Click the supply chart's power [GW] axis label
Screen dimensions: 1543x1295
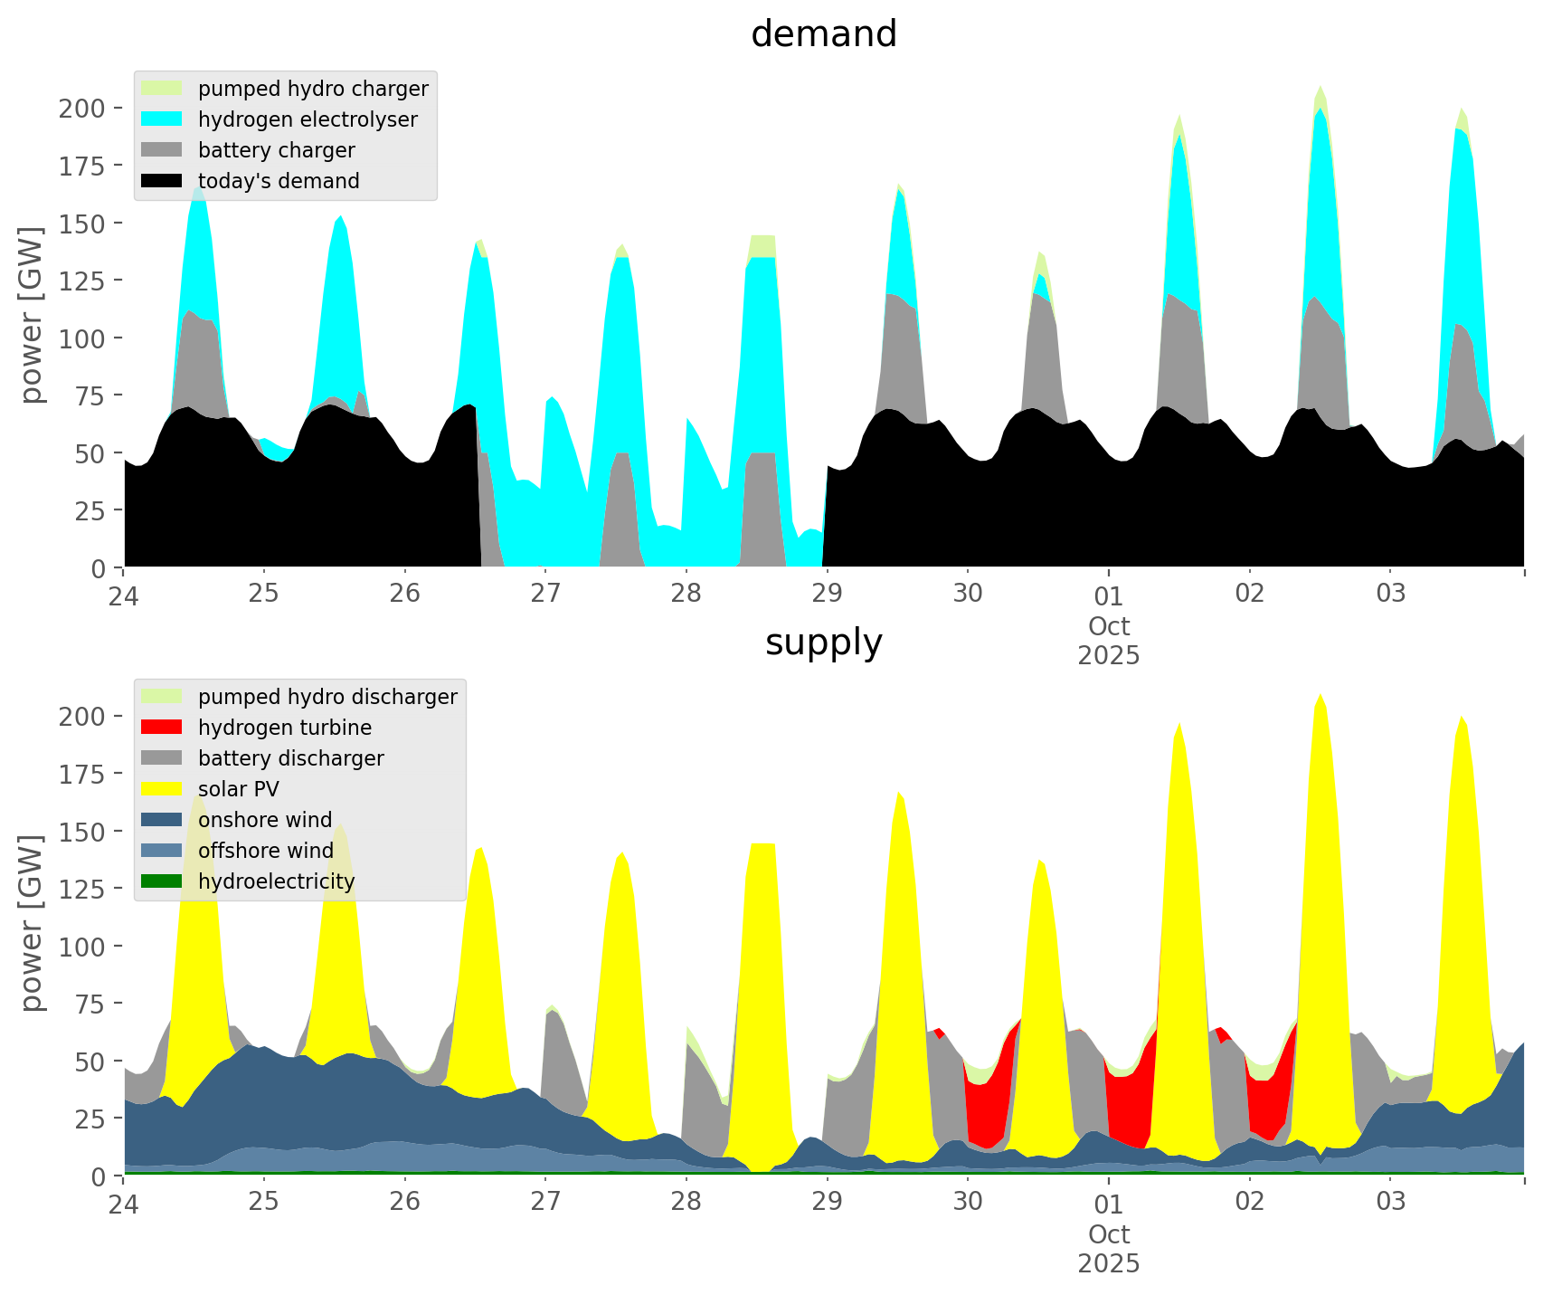32,923
